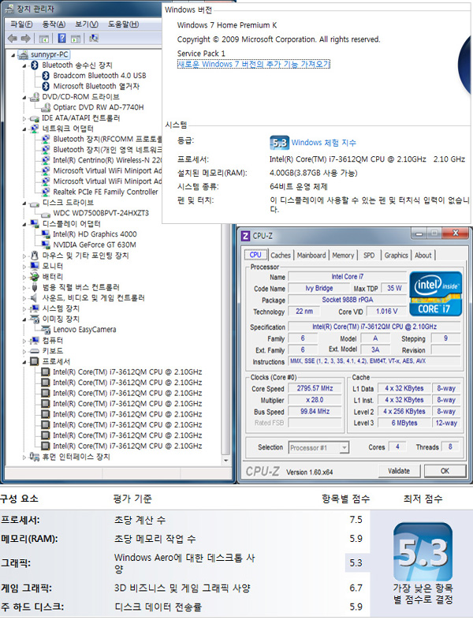
Task: Switch to the Graphics tab in CPU-Z
Action: coord(396,255)
